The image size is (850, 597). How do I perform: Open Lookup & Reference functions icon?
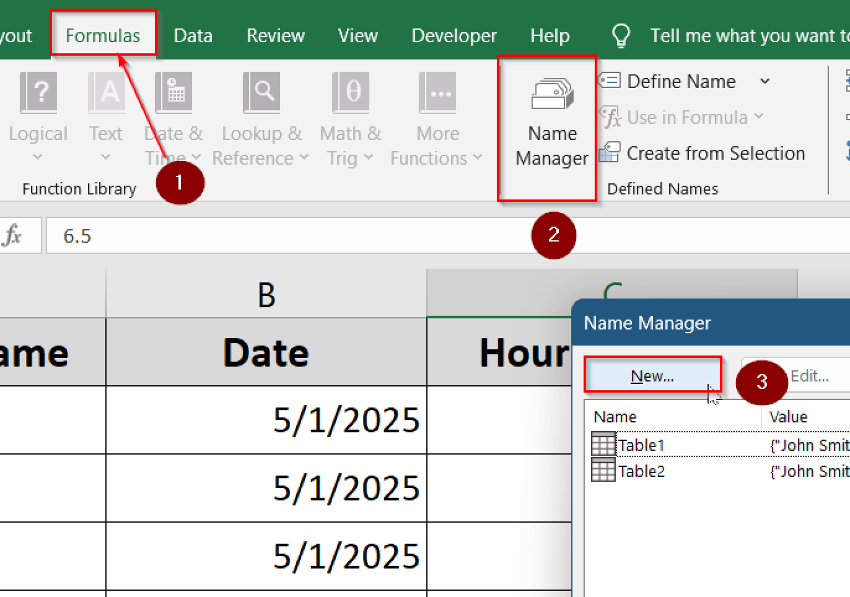tap(261, 93)
